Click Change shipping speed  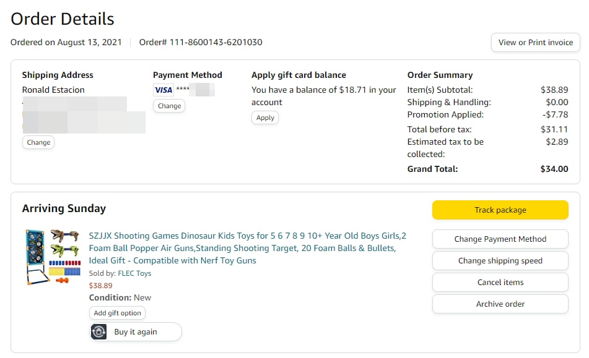(x=500, y=261)
